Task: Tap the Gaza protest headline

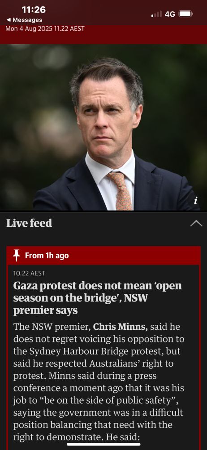Action: pos(98,298)
